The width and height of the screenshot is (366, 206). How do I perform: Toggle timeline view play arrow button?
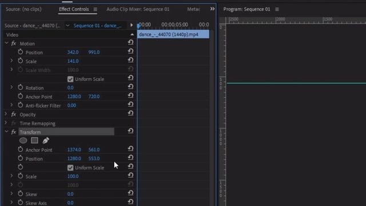[132, 25]
